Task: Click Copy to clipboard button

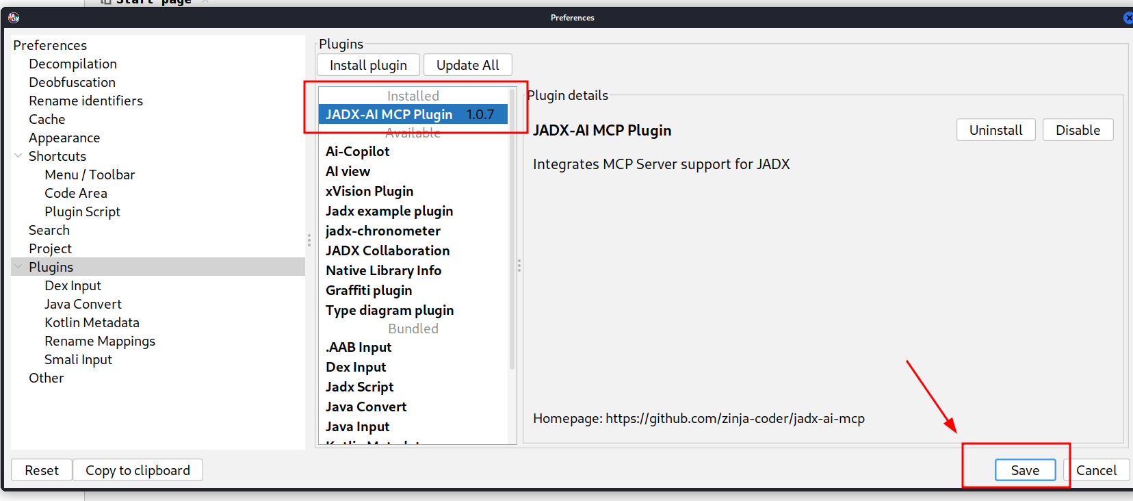Action: (138, 470)
